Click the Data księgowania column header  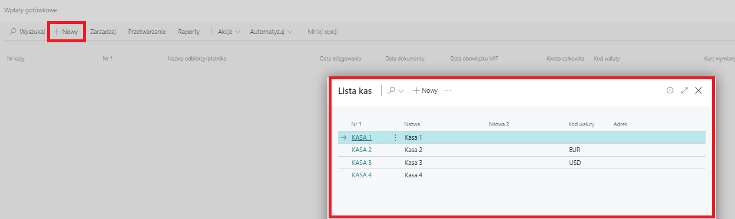pyautogui.click(x=340, y=59)
